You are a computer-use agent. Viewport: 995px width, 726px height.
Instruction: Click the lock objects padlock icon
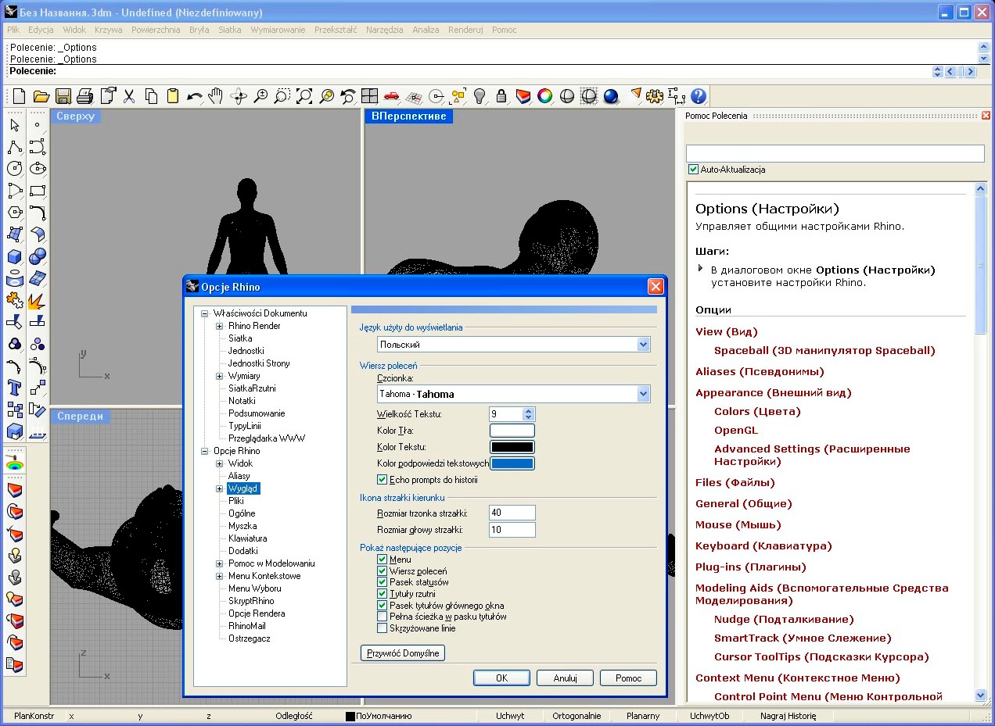[x=501, y=96]
